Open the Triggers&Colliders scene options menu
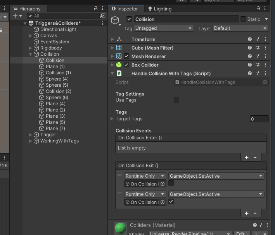275x235 pixels. 103,23
